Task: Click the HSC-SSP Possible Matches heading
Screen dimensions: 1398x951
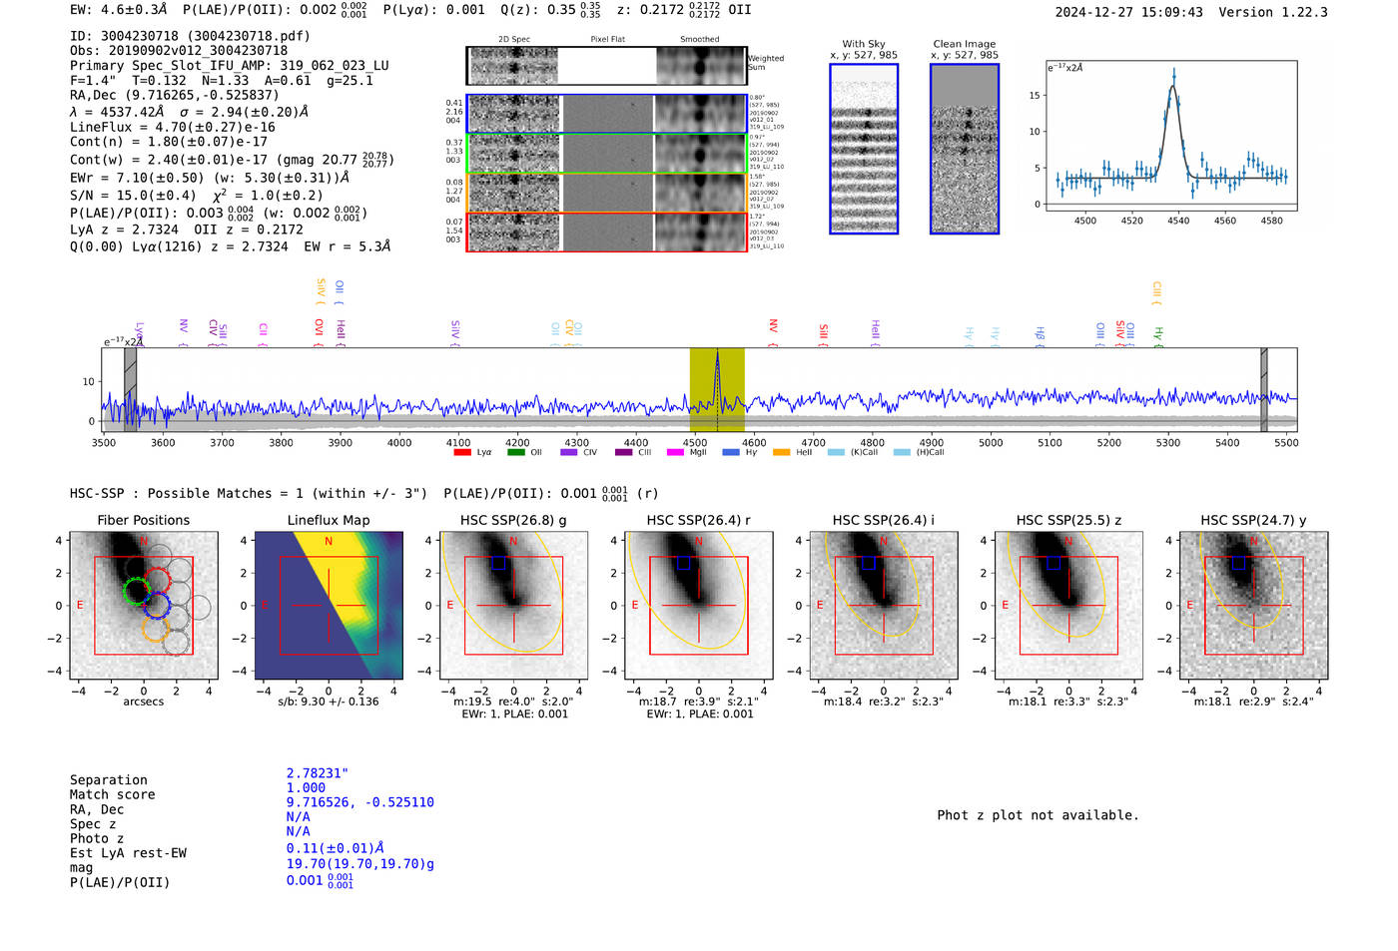Action: pyautogui.click(x=249, y=494)
